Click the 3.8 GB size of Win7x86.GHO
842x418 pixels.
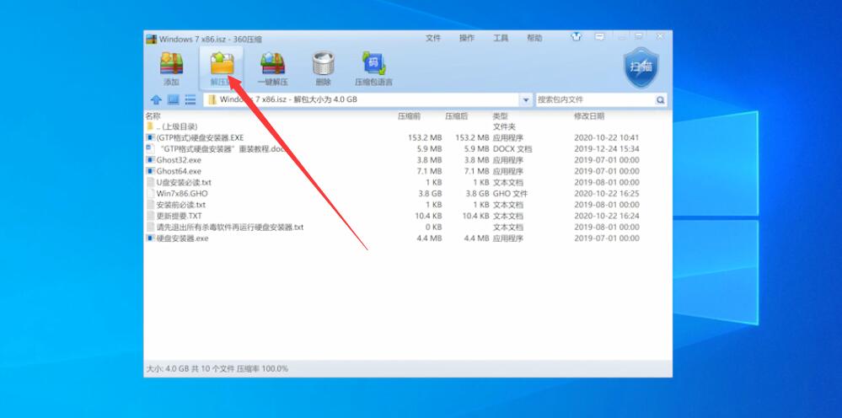click(x=430, y=193)
